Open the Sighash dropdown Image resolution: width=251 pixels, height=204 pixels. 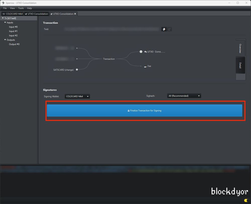184,96
